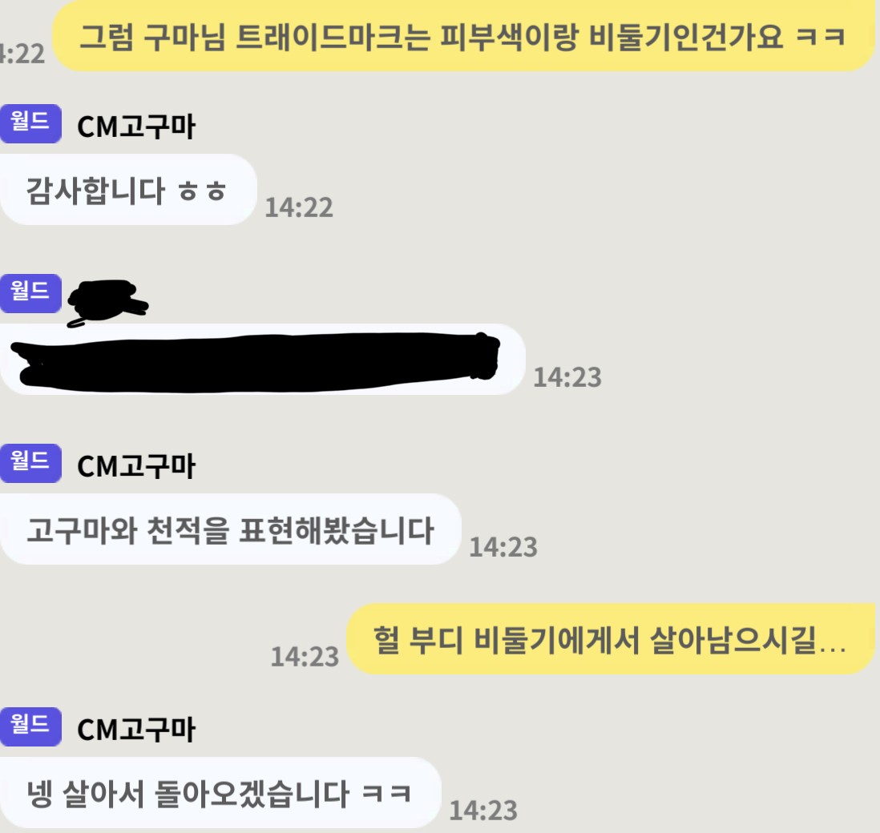The width and height of the screenshot is (880, 833).
Task: Select the yellow 헐 부디 비둘기에게서 bubble
Action: tap(611, 639)
